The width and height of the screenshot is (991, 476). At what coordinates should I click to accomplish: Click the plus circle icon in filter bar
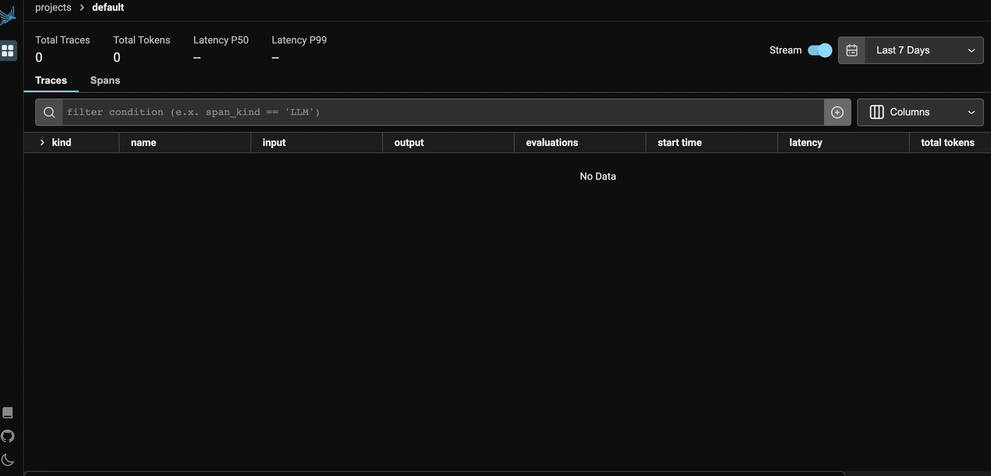coord(837,112)
